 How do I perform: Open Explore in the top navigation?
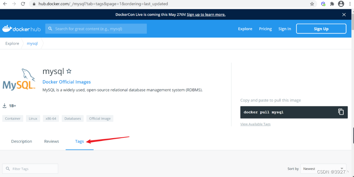(245, 29)
